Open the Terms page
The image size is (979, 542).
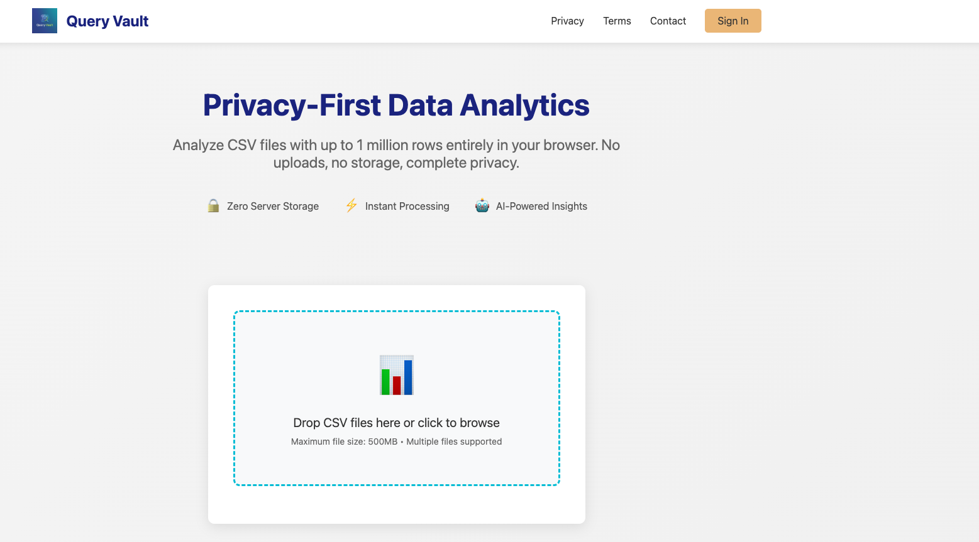click(x=616, y=21)
